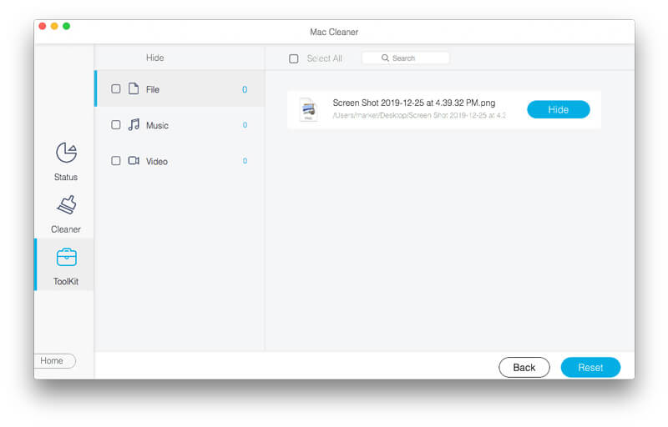Screen dimensions: 668x427
Task: Click the Back button
Action: 524,367
